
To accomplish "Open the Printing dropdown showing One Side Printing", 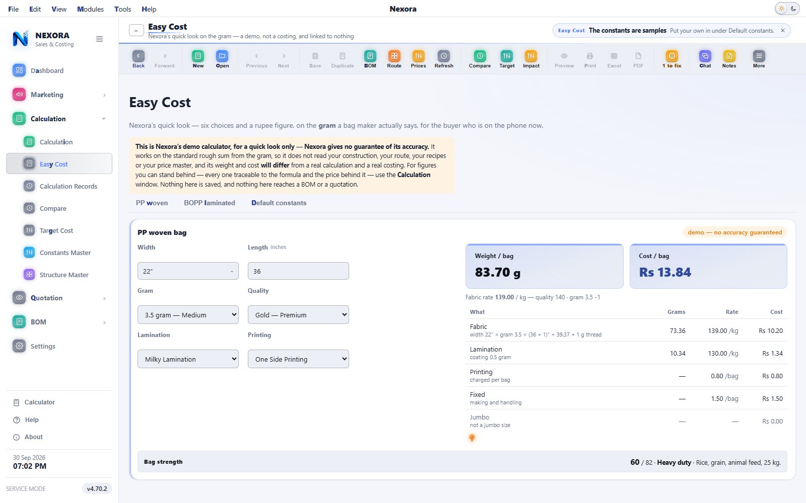I will [x=298, y=359].
